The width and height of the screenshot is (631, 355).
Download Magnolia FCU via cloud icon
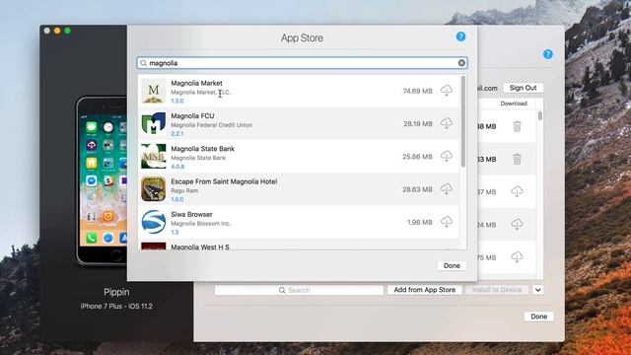click(x=447, y=123)
